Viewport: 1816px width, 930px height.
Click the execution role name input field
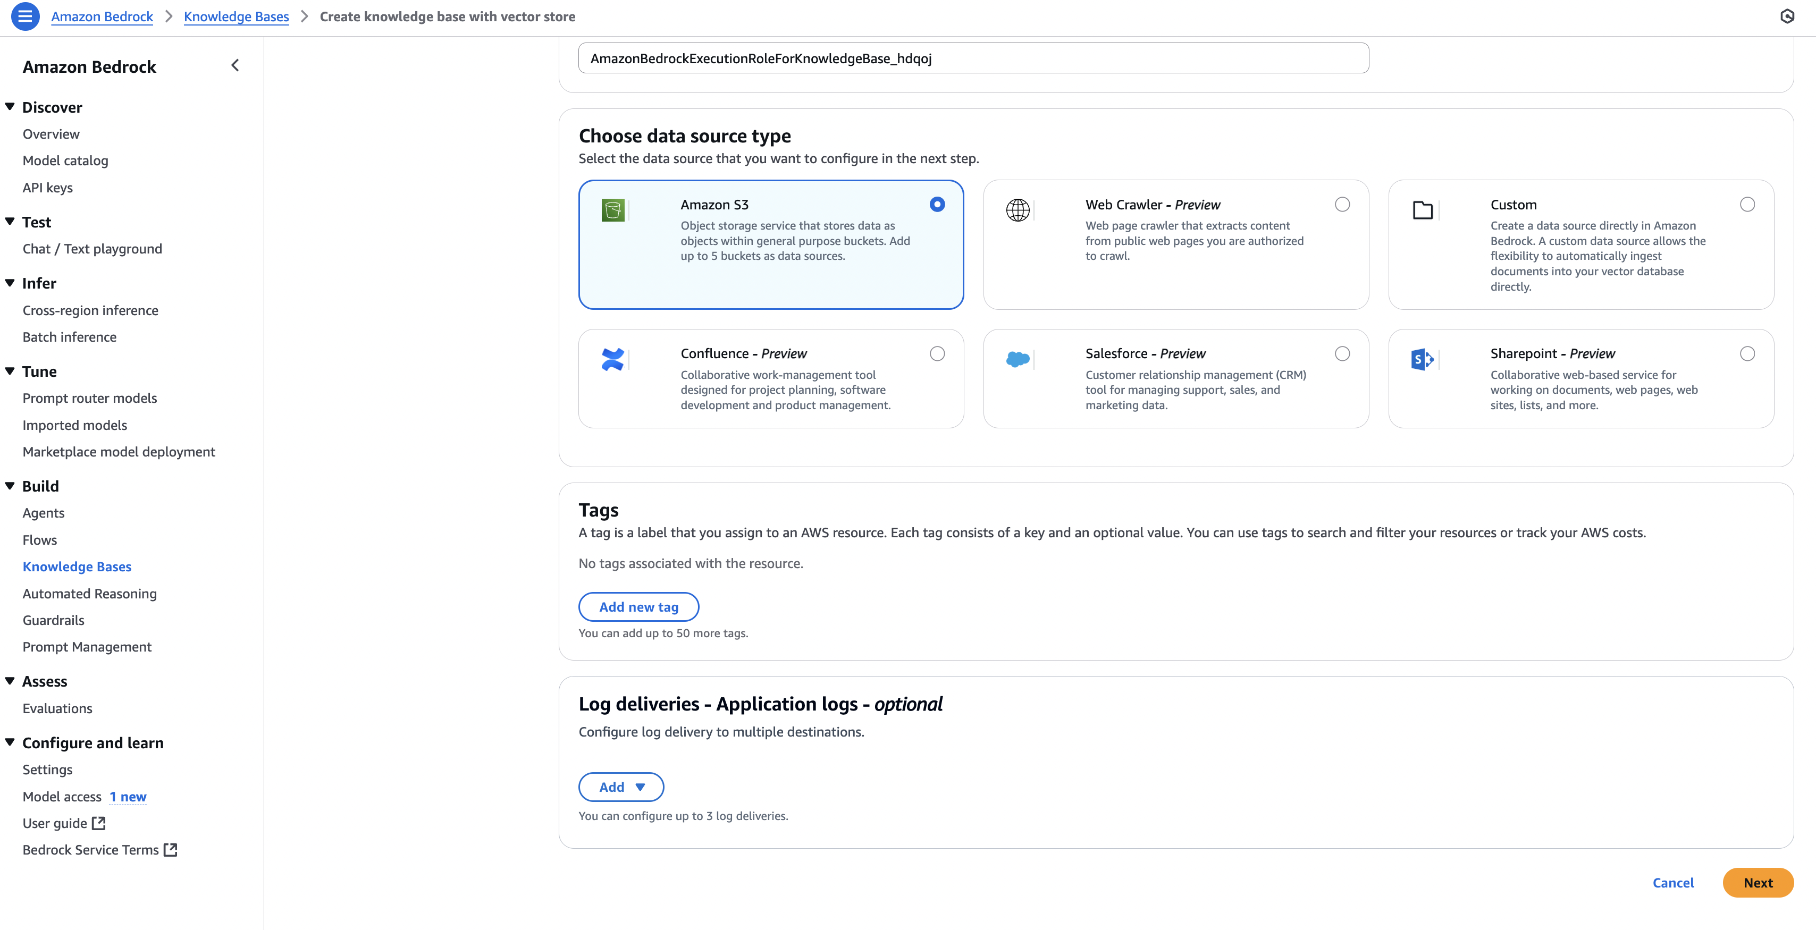point(973,58)
